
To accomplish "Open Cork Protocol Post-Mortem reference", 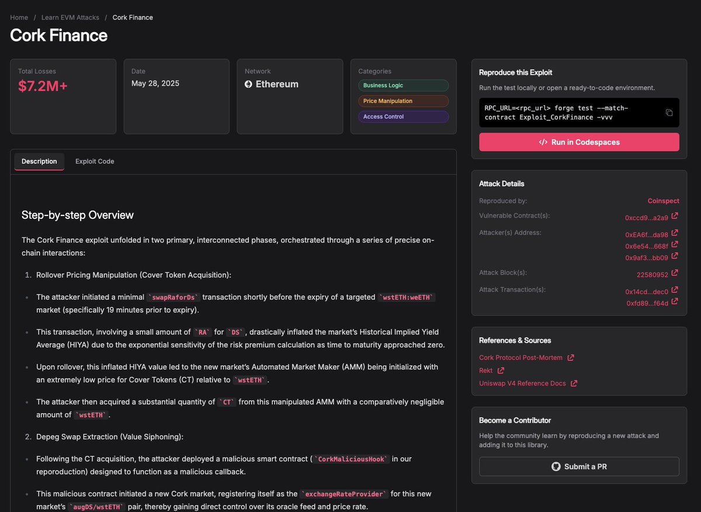I will tap(520, 357).
